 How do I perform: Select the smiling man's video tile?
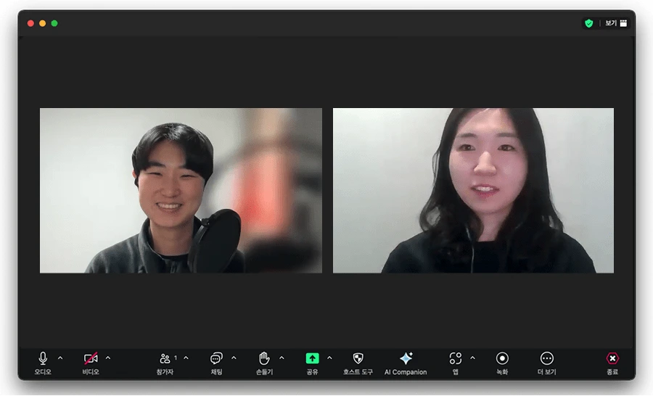(x=181, y=191)
